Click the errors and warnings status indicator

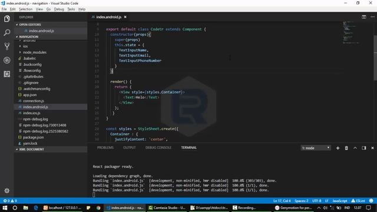pyautogui.click(x=10, y=201)
